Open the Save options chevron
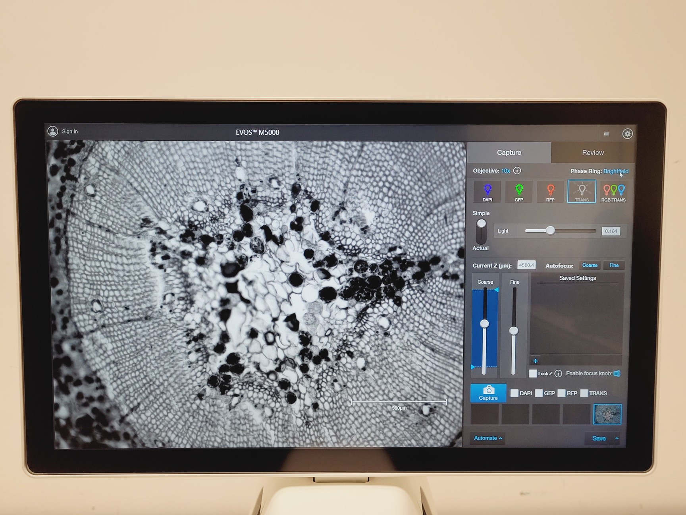 [617, 438]
